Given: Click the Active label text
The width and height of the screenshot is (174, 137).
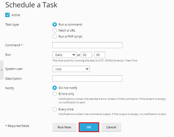Looking at the screenshot, I should pos(16,15).
